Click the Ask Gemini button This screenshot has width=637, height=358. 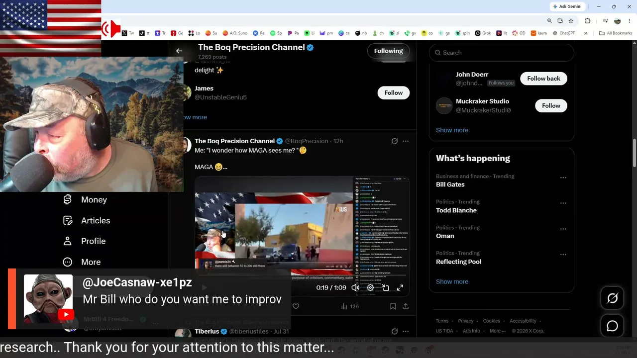567,6
